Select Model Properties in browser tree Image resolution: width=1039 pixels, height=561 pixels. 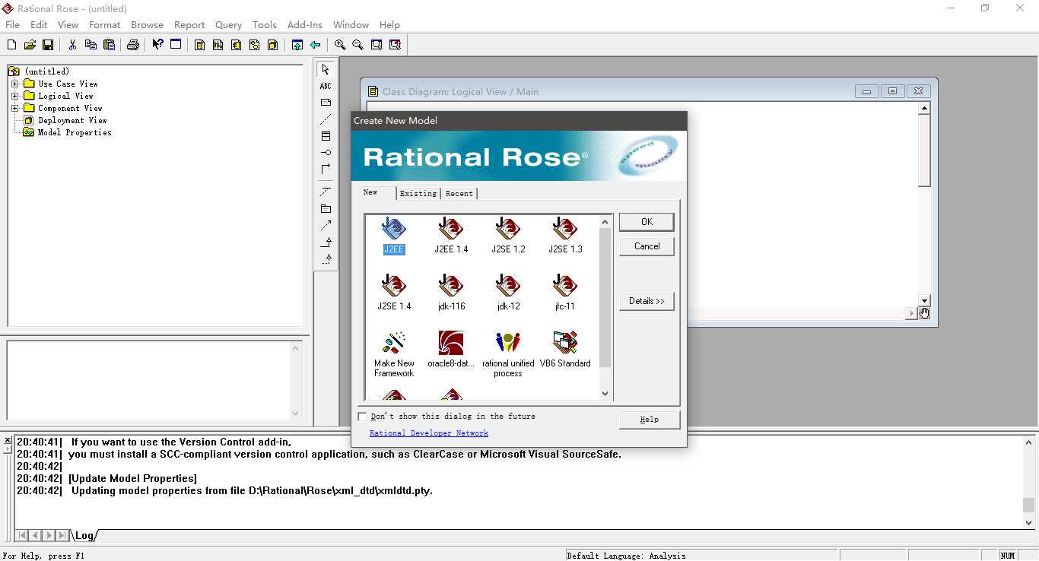point(75,132)
